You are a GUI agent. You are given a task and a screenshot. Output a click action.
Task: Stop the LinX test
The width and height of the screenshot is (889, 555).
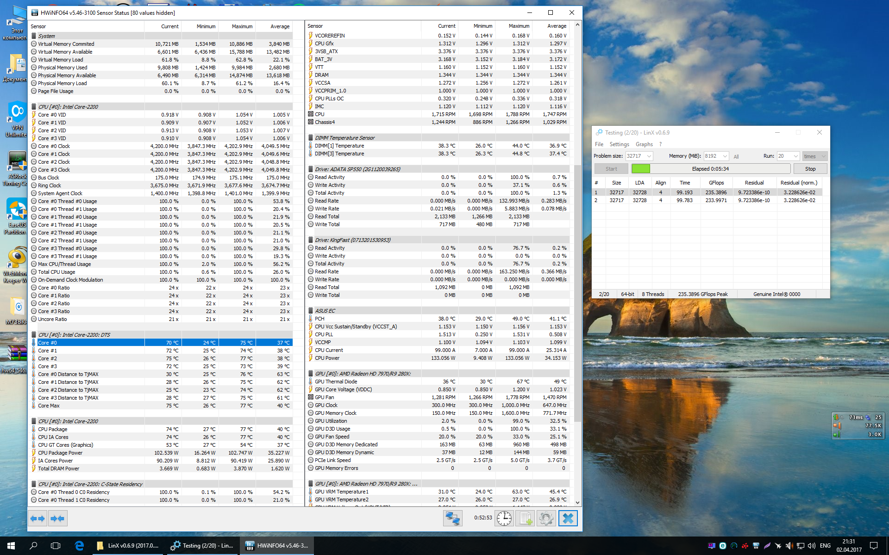pyautogui.click(x=810, y=169)
